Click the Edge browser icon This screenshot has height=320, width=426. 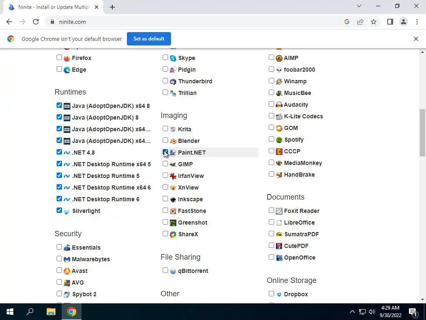click(x=67, y=70)
